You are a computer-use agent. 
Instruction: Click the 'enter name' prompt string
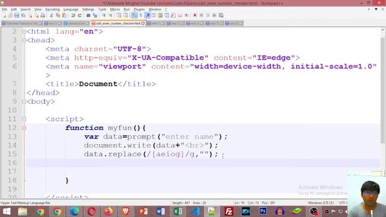pyautogui.click(x=190, y=137)
